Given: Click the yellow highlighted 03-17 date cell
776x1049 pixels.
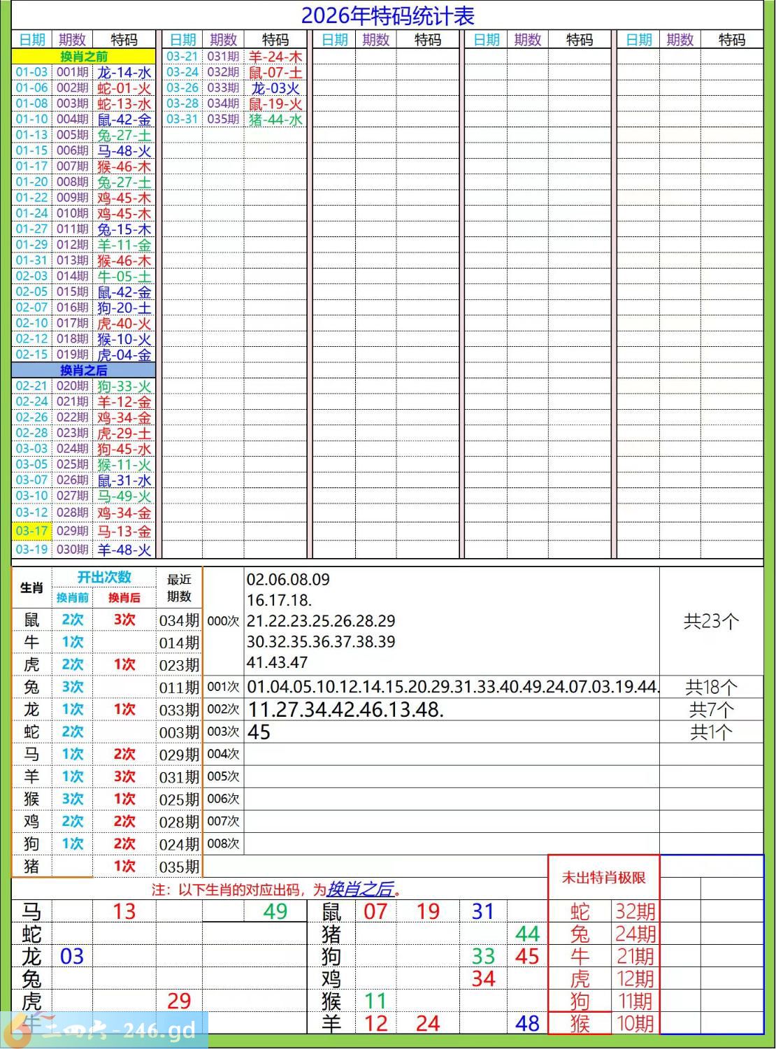Looking at the screenshot, I should pyautogui.click(x=31, y=531).
